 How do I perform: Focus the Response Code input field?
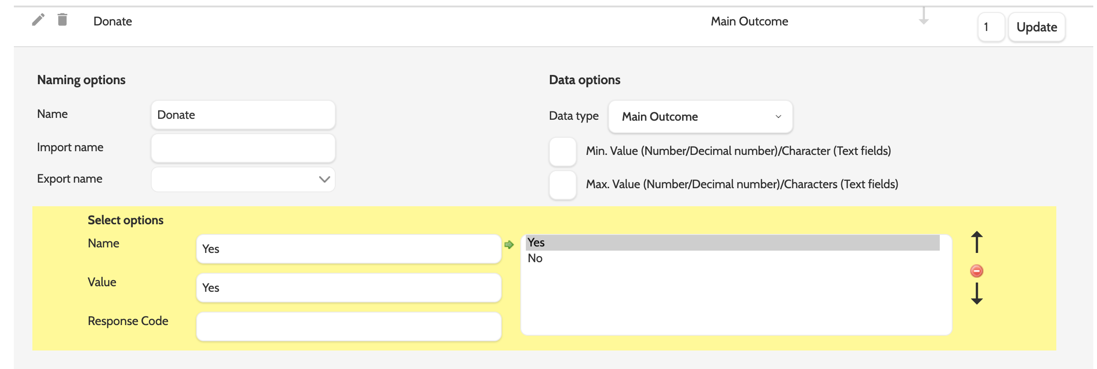[x=349, y=326]
